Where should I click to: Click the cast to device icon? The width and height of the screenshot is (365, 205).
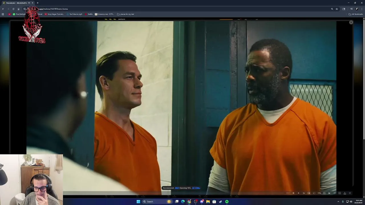[314, 193]
